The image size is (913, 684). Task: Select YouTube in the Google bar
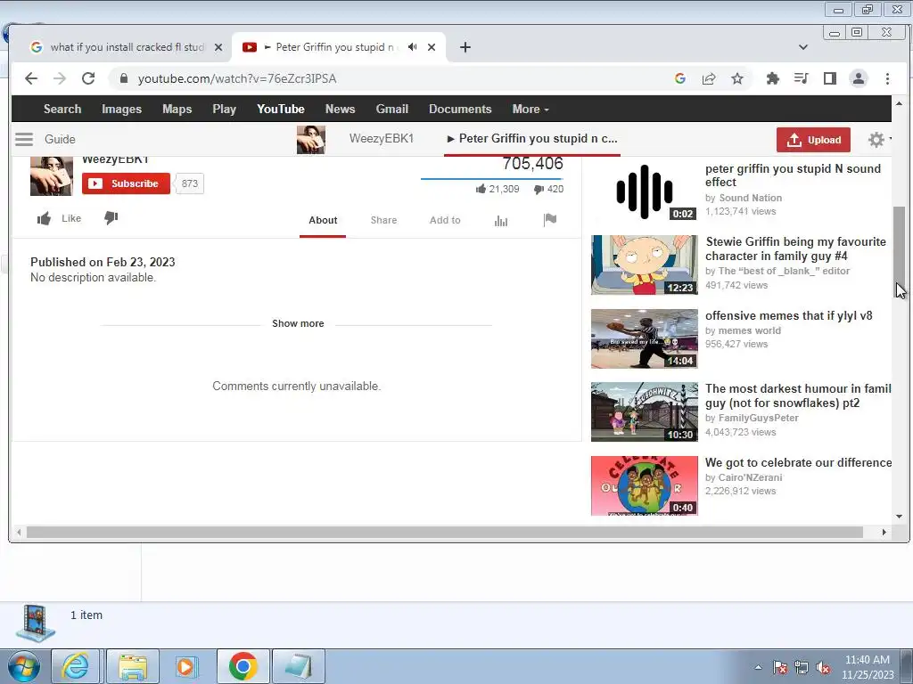point(281,109)
